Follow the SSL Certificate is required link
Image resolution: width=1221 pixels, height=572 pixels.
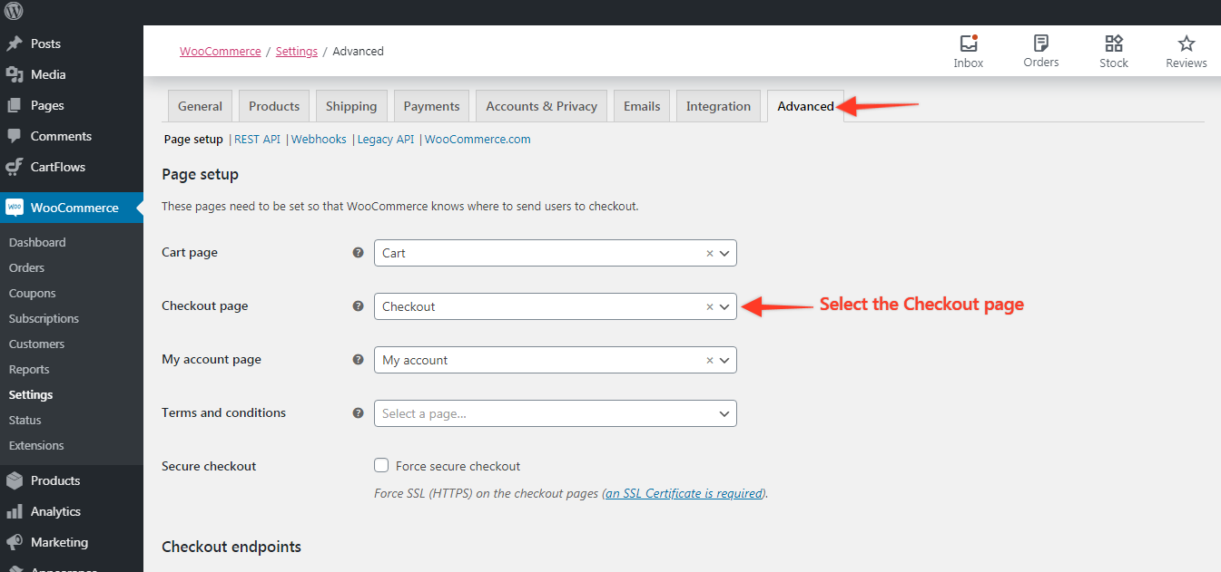tap(684, 494)
